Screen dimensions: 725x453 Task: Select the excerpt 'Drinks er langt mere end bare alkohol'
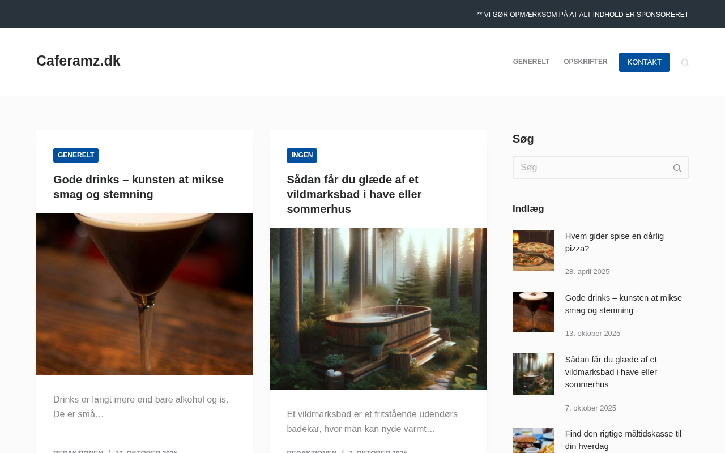(141, 407)
